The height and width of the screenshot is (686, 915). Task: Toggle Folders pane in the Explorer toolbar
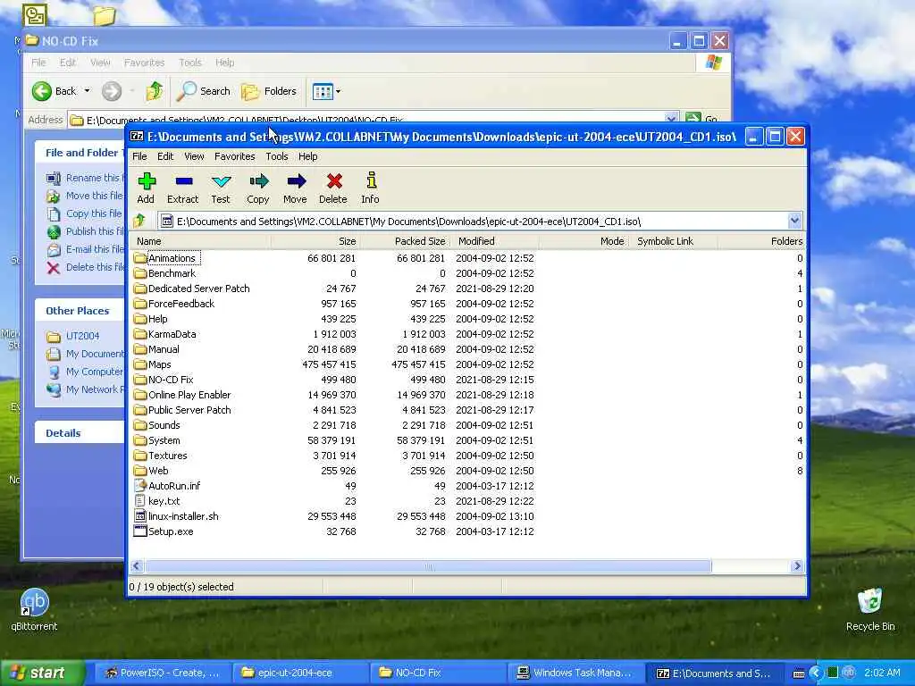click(x=269, y=91)
